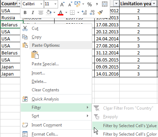The width and height of the screenshot is (158, 137).
Task: Select the Belarus cell with green border
Action: coord(10,25)
